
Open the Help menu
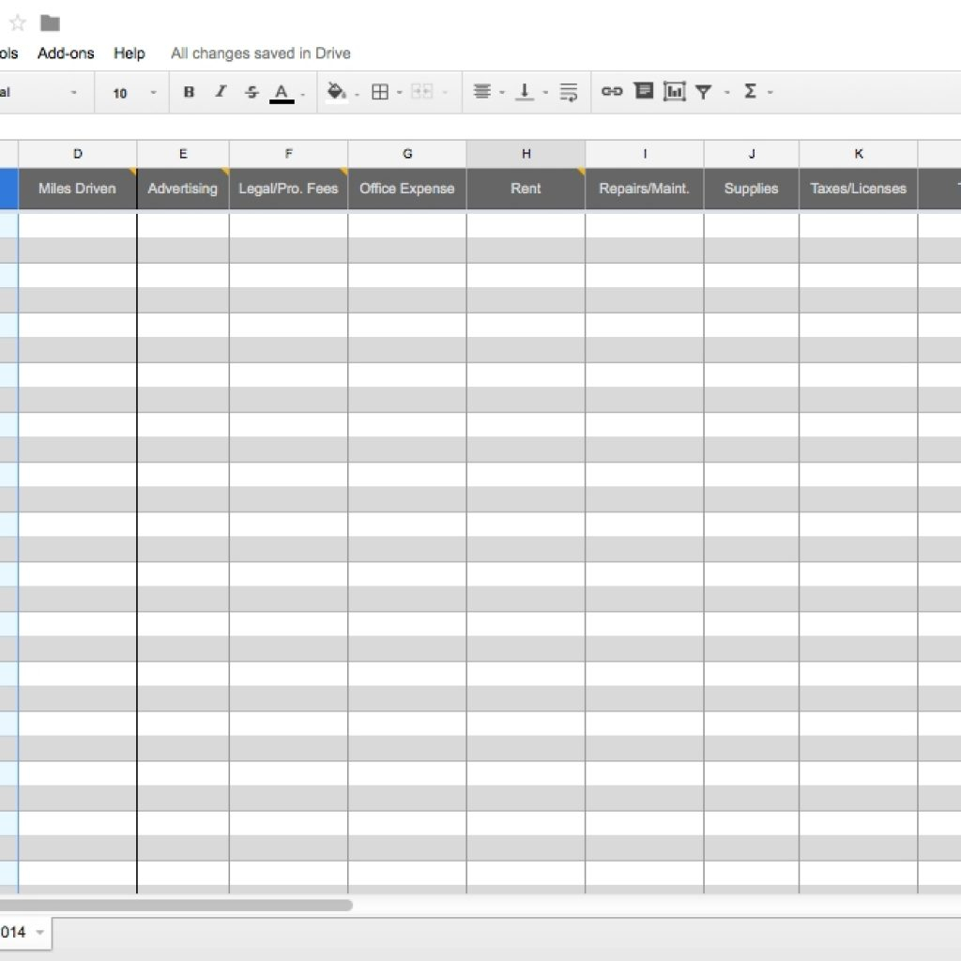tap(130, 53)
